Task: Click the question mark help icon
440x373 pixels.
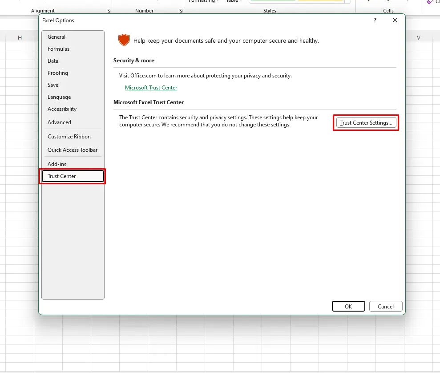Action: pos(375,20)
